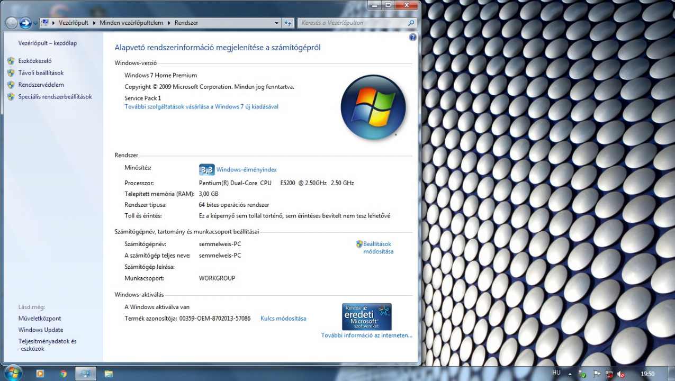This screenshot has width=675, height=381.
Task: Click További szolgáltatások vásárlása link
Action: click(x=201, y=107)
